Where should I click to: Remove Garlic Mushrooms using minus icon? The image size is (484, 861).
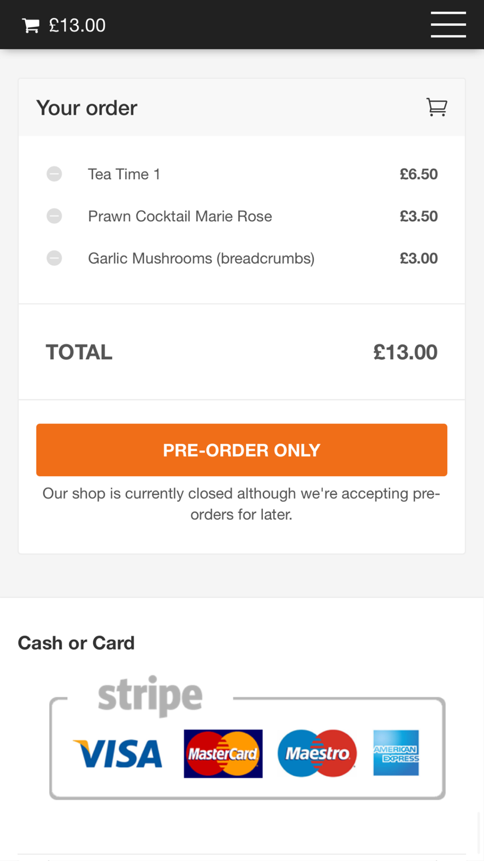[x=54, y=258]
